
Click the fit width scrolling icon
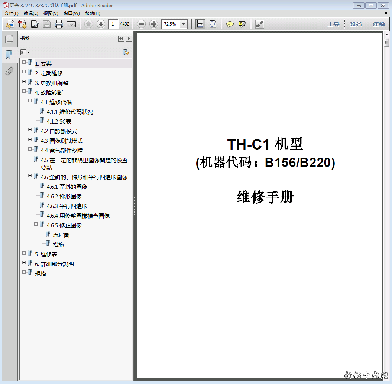click(200, 24)
